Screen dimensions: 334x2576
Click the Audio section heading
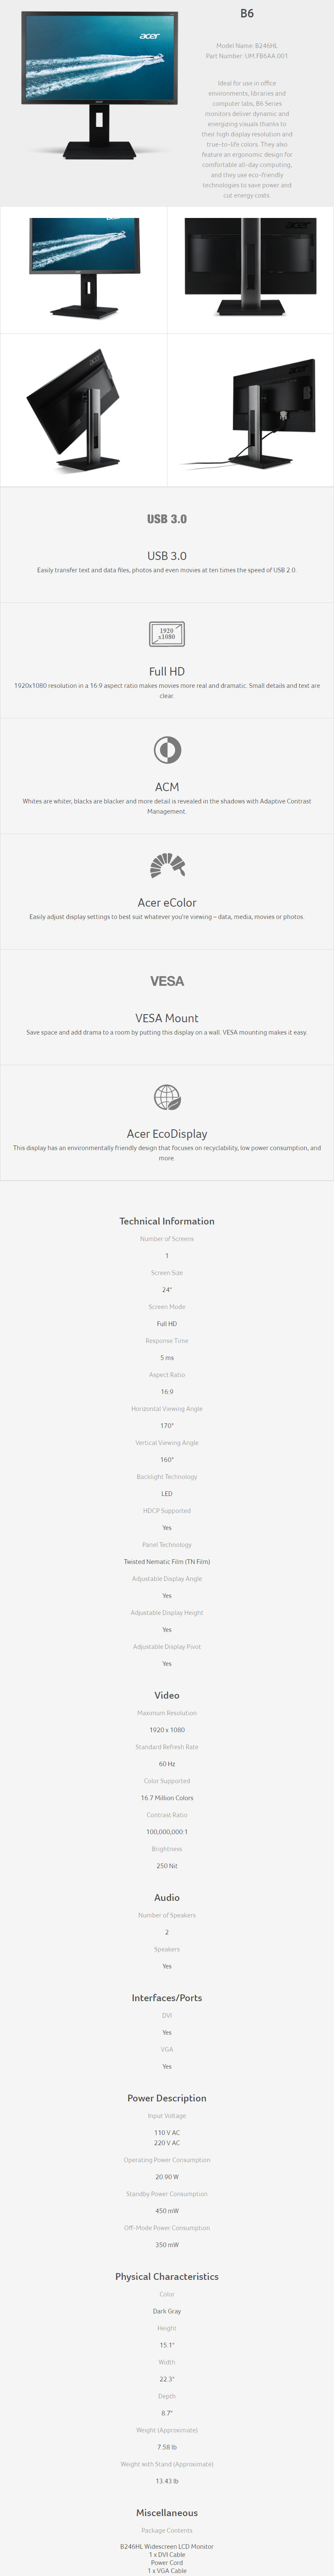coord(167,1897)
